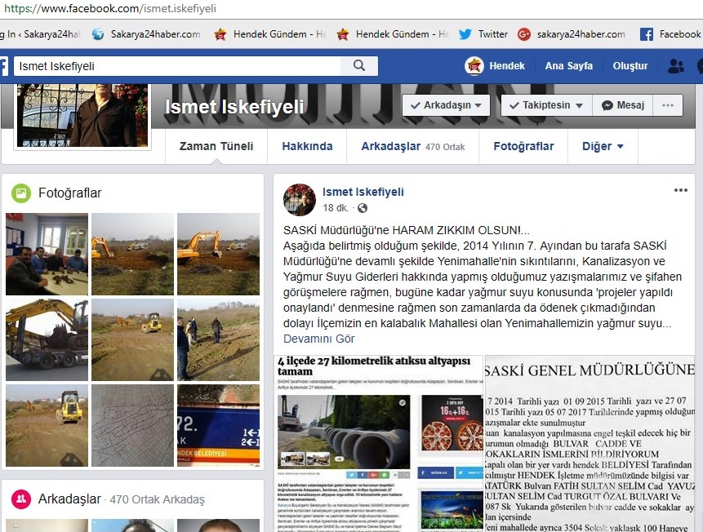Click the pink Arkadaşlar section icon

click(x=21, y=499)
